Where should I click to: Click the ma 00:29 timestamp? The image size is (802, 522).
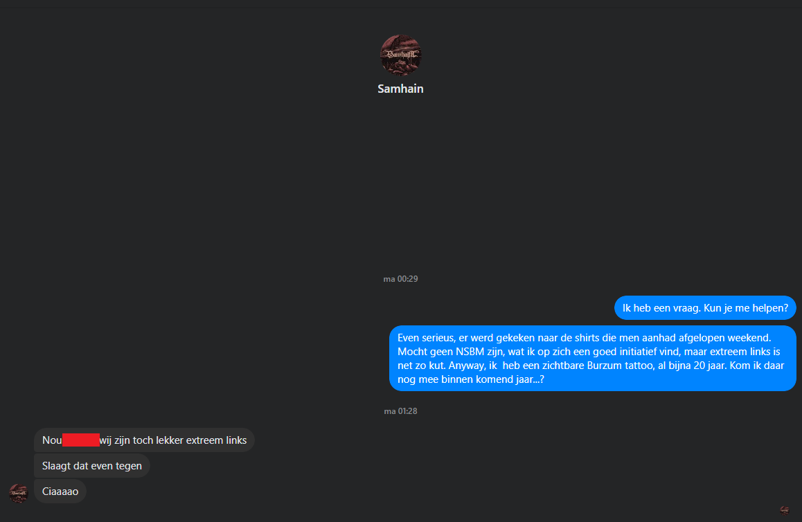400,278
